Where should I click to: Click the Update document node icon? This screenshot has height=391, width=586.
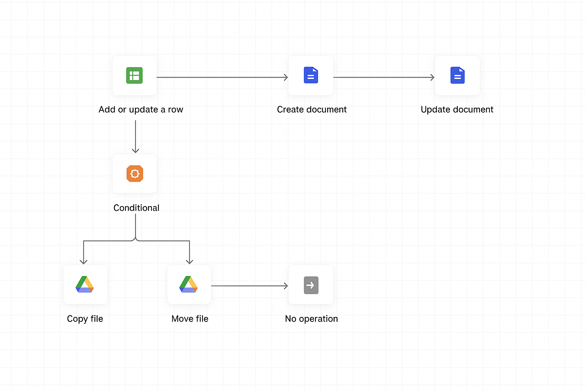pyautogui.click(x=457, y=76)
